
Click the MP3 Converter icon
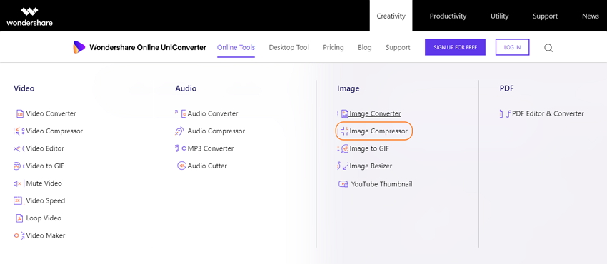(x=181, y=148)
